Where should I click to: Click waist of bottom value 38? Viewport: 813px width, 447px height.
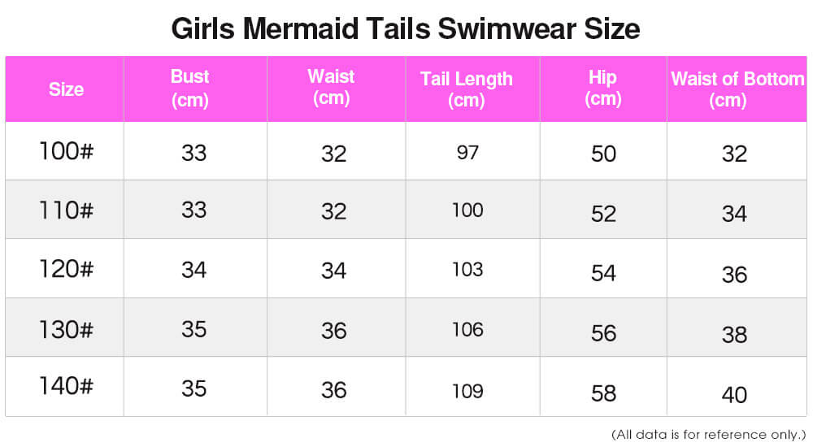point(734,335)
